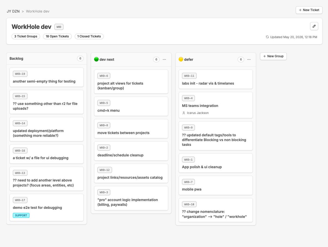Viewport: 328px width, 247px height.
Task: Open 'a ticket w/ a file for ui debugging'
Action: 46,154
